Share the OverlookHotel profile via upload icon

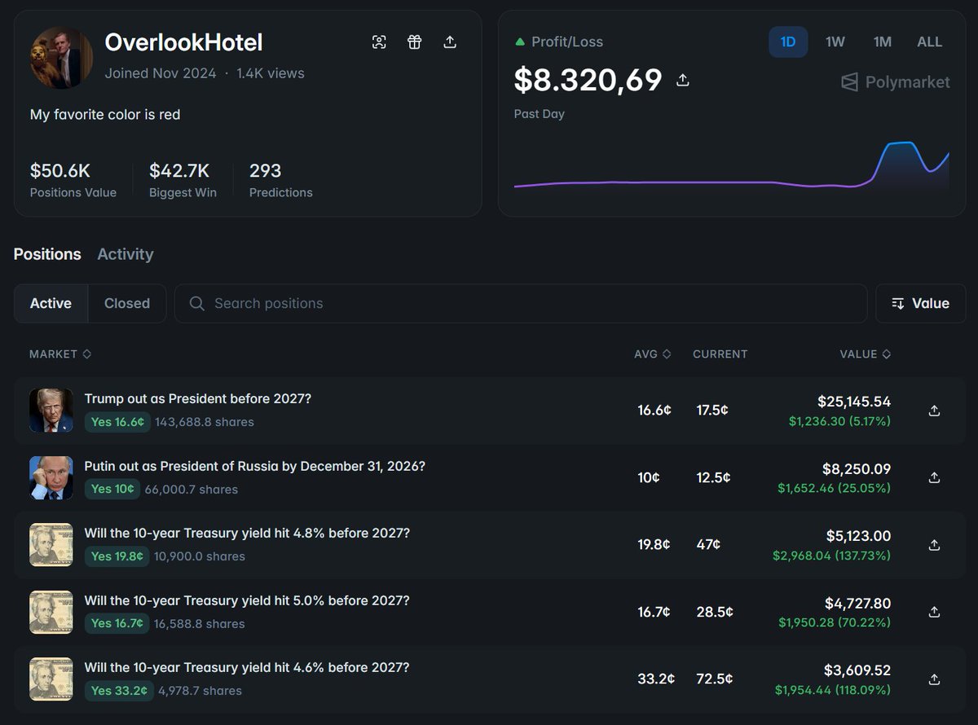[450, 42]
